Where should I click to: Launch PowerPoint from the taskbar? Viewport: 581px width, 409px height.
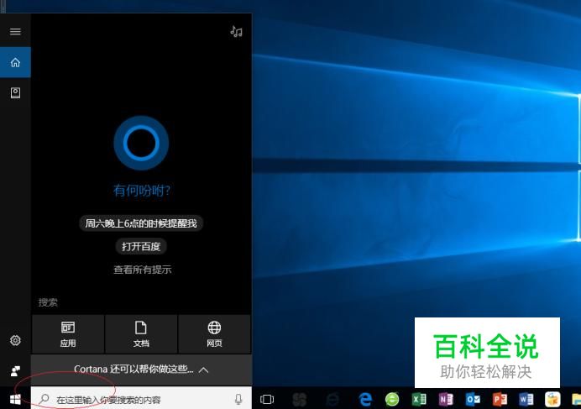click(500, 399)
